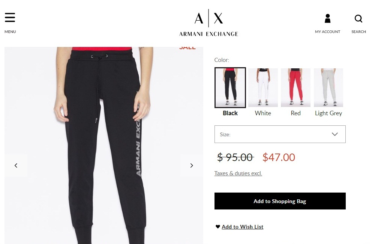Click the Size dropdown chevron arrow
Image resolution: width=375 pixels, height=244 pixels.
tap(335, 134)
